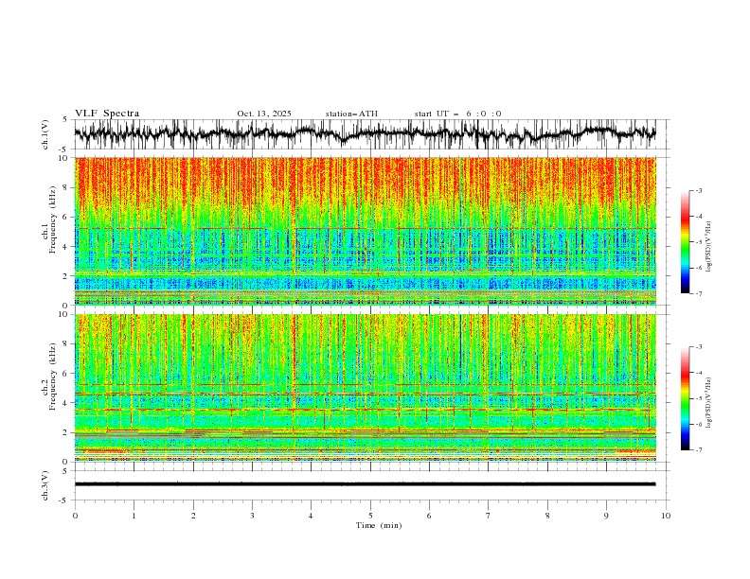Click the 'ch.1(V)' waveform axis label

point(45,134)
